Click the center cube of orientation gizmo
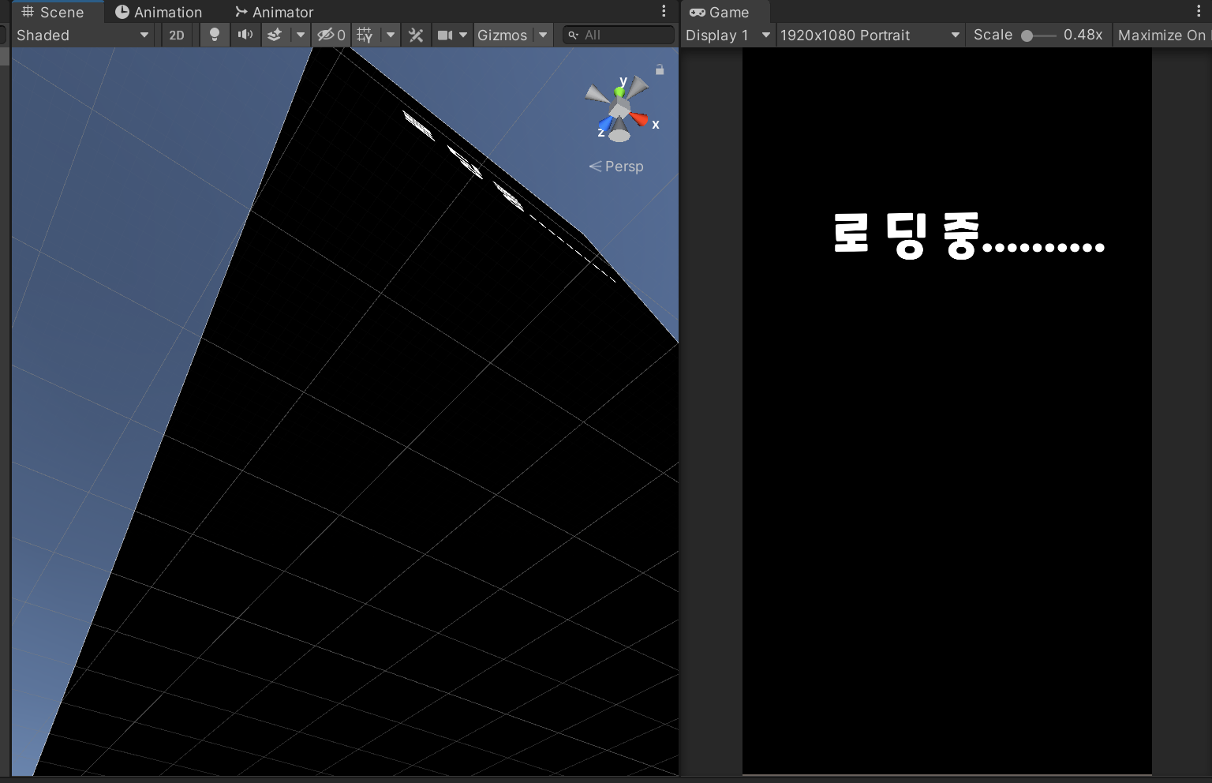Viewport: 1212px width, 783px height. [x=620, y=109]
